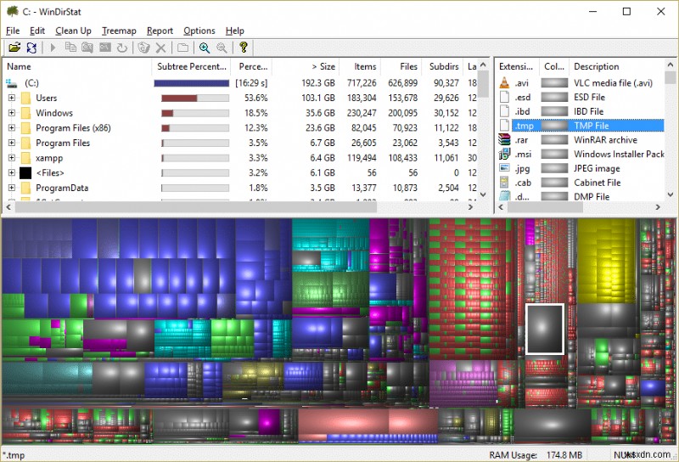The width and height of the screenshot is (679, 462).
Task: Click the Zoom Out magnifier icon
Action: pyautogui.click(x=222, y=48)
